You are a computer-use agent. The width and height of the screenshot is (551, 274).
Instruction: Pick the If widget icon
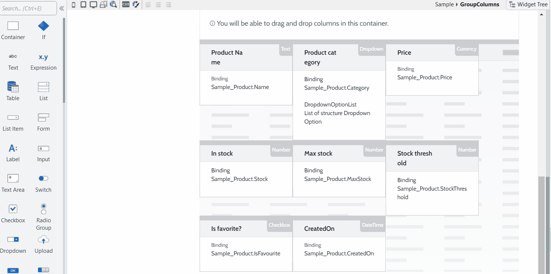(44, 26)
